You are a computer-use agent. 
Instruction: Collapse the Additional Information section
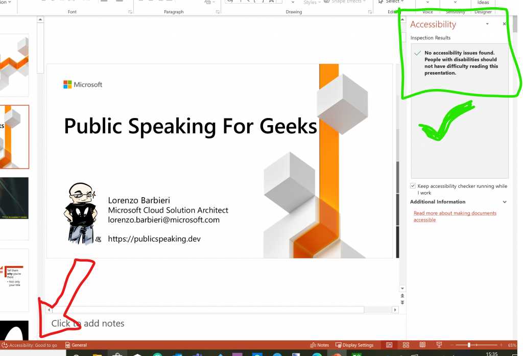coord(505,202)
